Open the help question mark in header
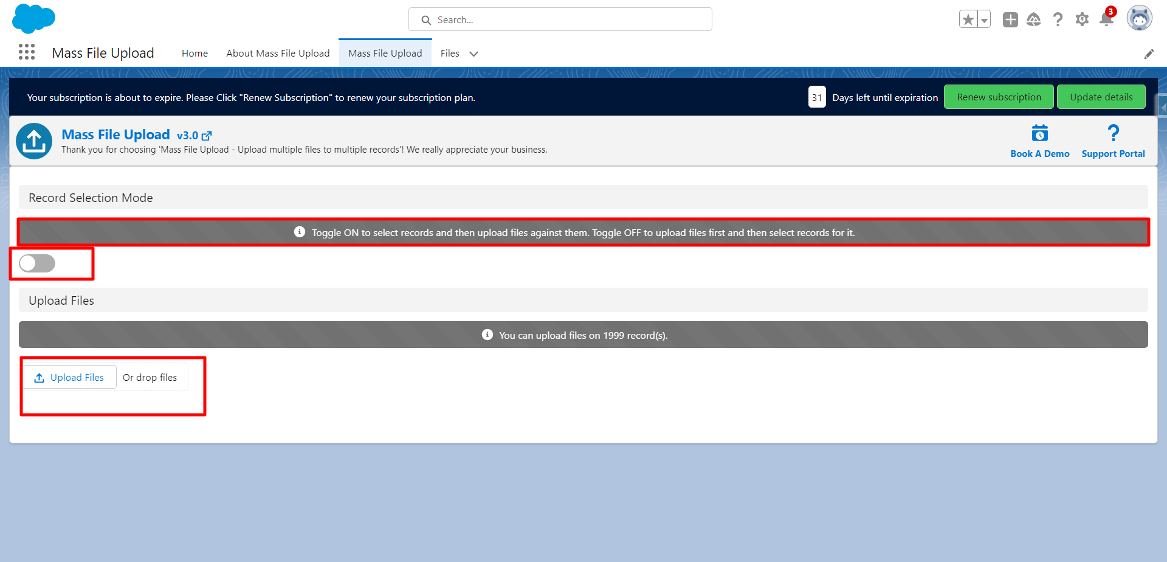Viewport: 1167px width, 562px height. [x=1058, y=19]
